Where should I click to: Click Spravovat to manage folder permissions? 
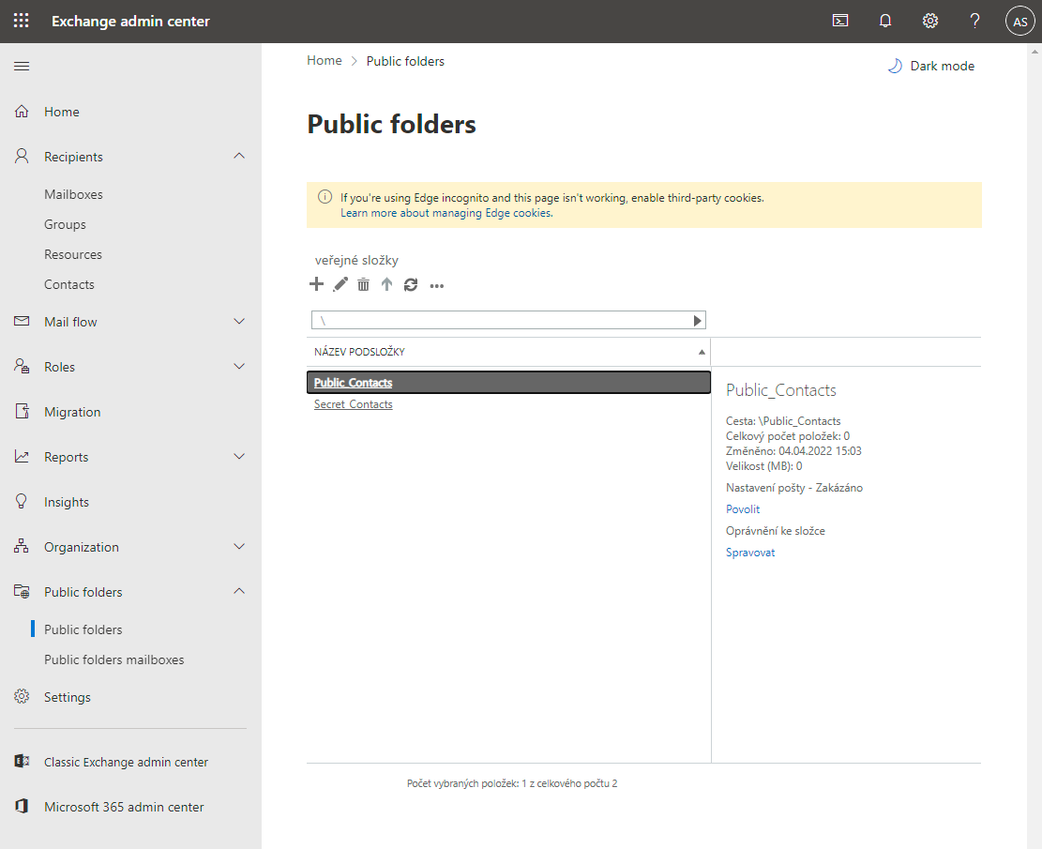pyautogui.click(x=750, y=553)
